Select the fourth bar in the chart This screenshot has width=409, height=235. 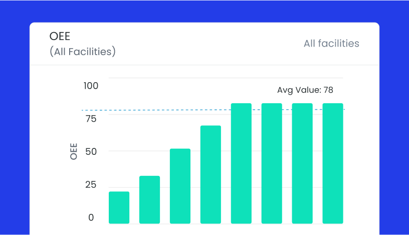pyautogui.click(x=211, y=174)
